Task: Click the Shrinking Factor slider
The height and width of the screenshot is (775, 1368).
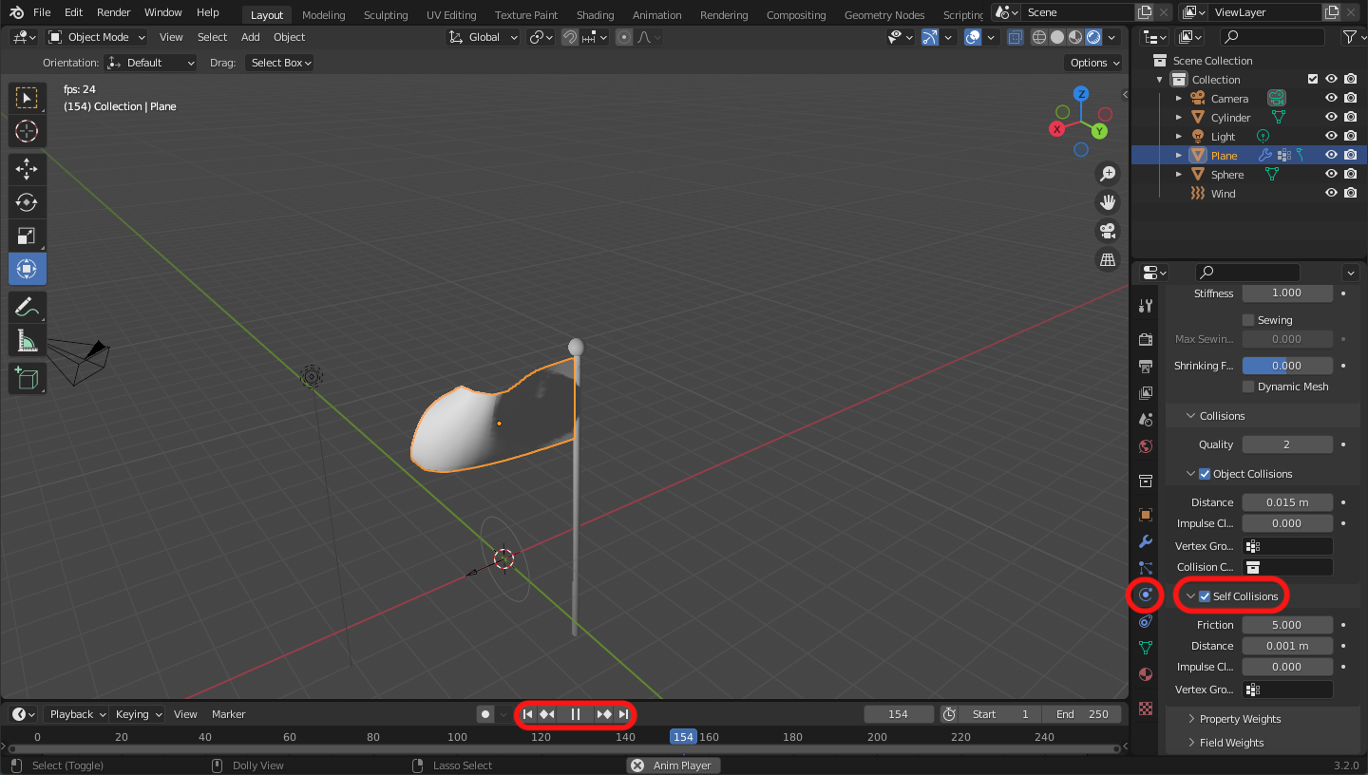Action: point(1287,366)
